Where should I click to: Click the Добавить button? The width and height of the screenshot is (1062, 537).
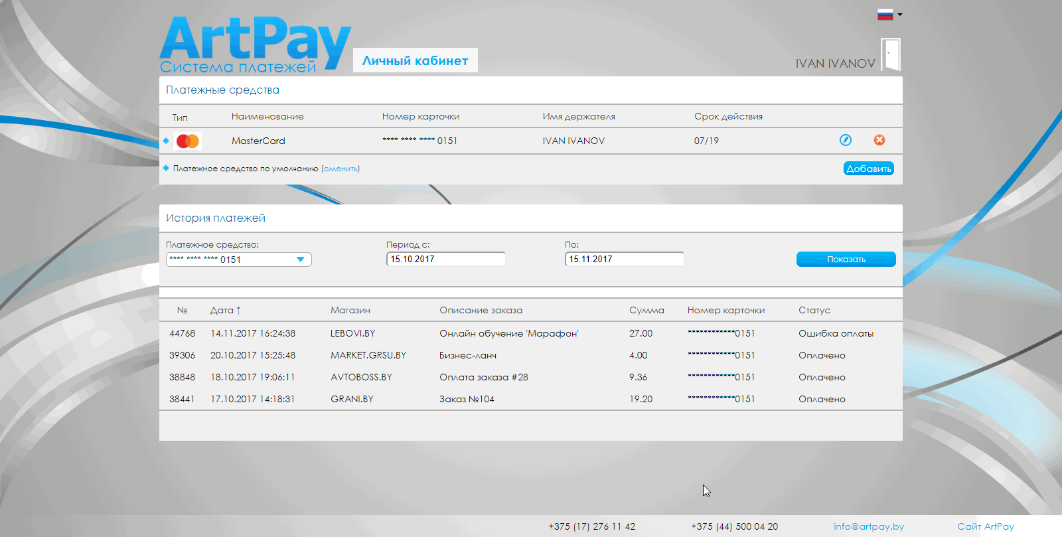869,169
